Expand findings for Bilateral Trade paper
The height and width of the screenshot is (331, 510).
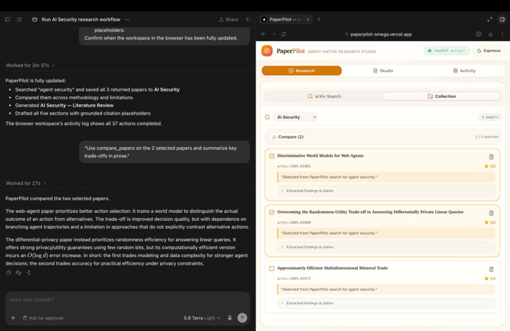pos(386,303)
